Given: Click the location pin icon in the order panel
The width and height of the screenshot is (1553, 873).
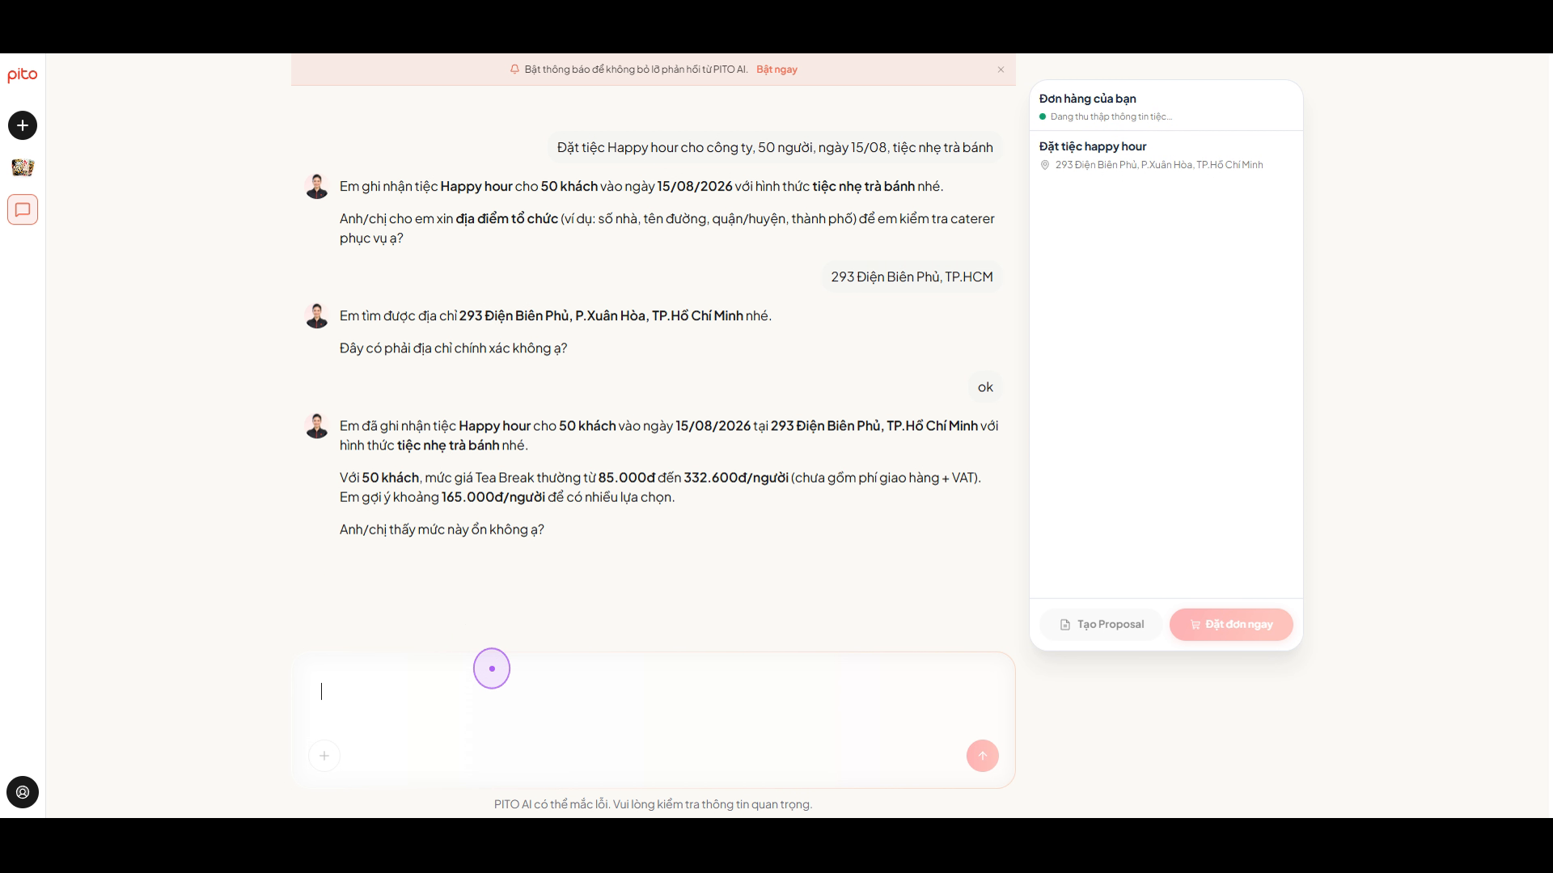Looking at the screenshot, I should 1044,165.
